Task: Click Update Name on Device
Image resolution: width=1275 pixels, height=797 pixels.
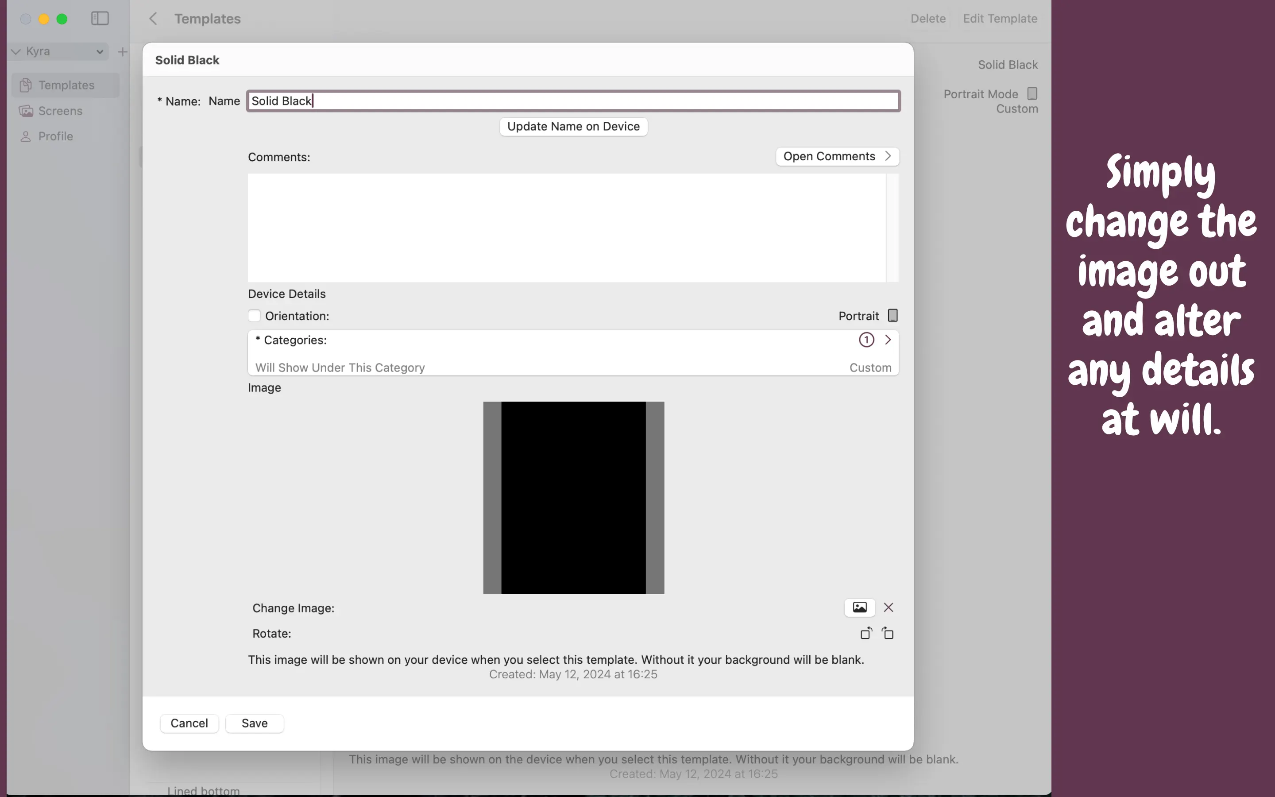Action: click(x=573, y=127)
